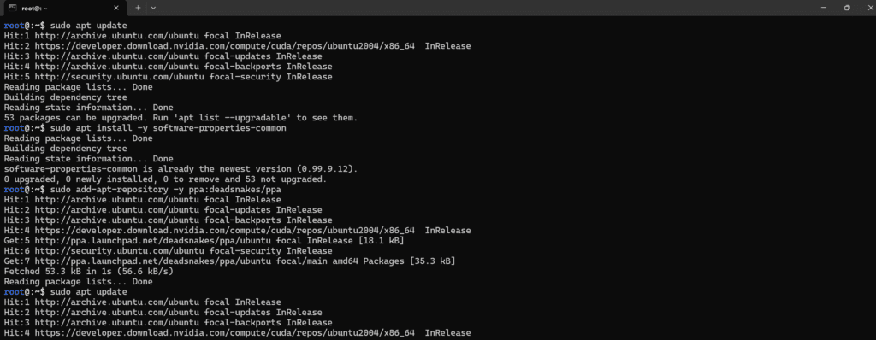Close the root@: ~ tab
The width and height of the screenshot is (876, 340).
pos(116,8)
